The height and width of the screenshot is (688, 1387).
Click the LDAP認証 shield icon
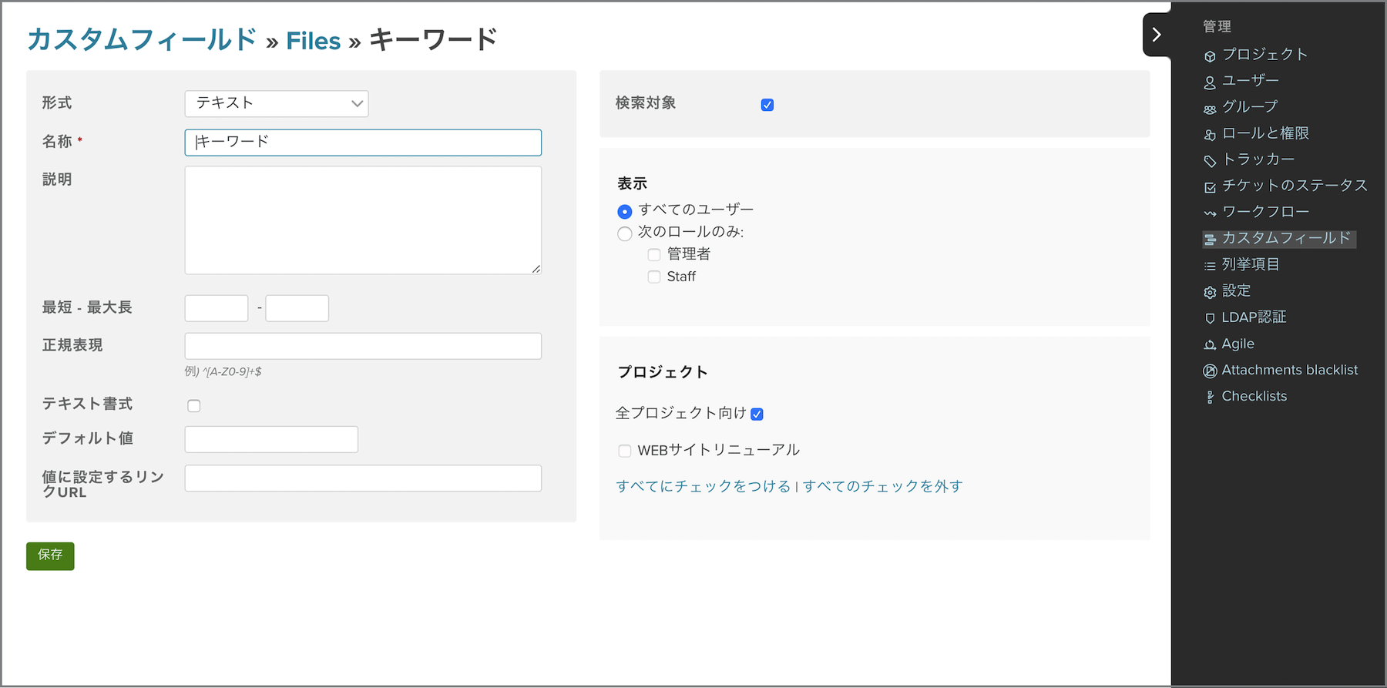[1210, 318]
